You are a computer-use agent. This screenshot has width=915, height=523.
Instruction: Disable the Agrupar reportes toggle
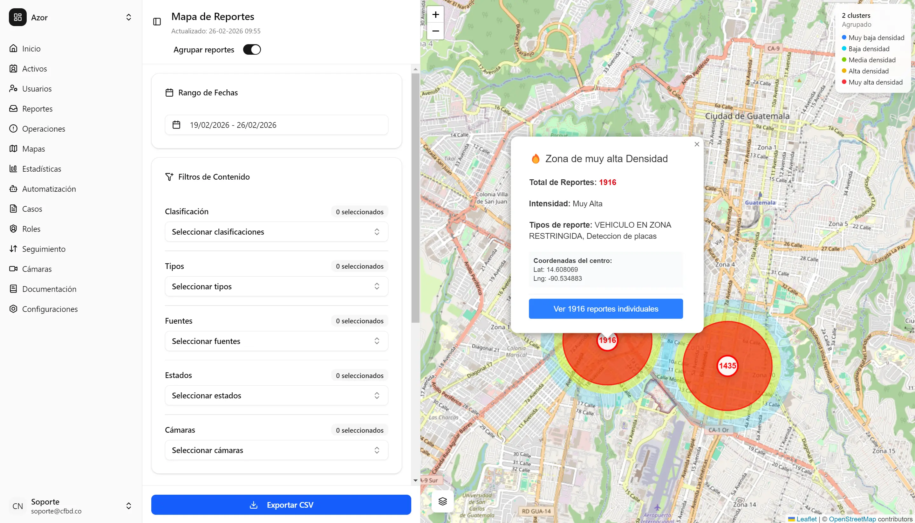click(x=252, y=49)
